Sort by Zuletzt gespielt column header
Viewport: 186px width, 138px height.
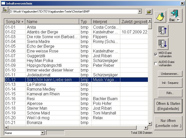point(134,22)
